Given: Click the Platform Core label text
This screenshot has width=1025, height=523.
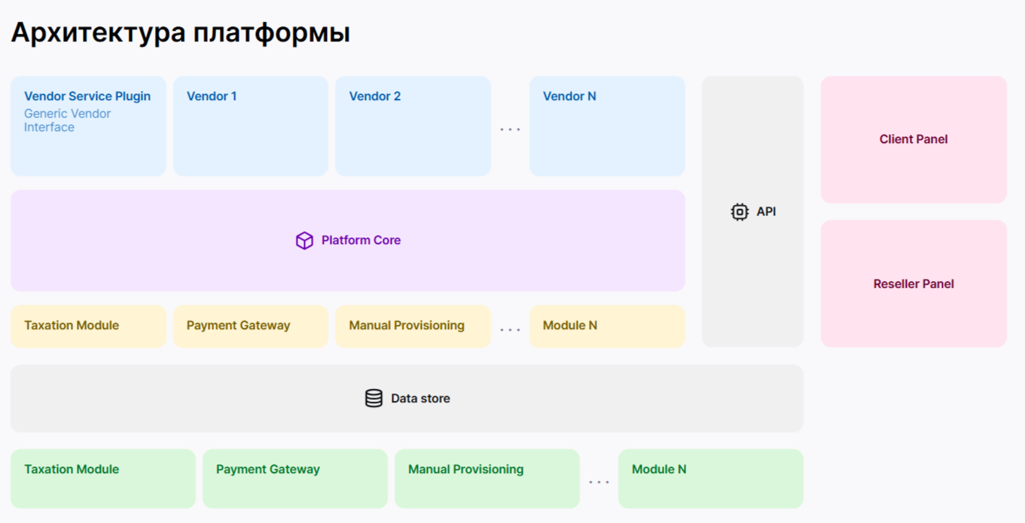Looking at the screenshot, I should click(x=361, y=240).
